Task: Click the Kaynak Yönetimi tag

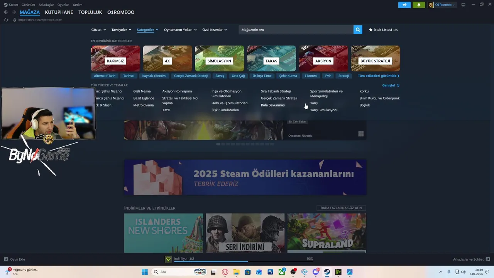Action: 154,76
